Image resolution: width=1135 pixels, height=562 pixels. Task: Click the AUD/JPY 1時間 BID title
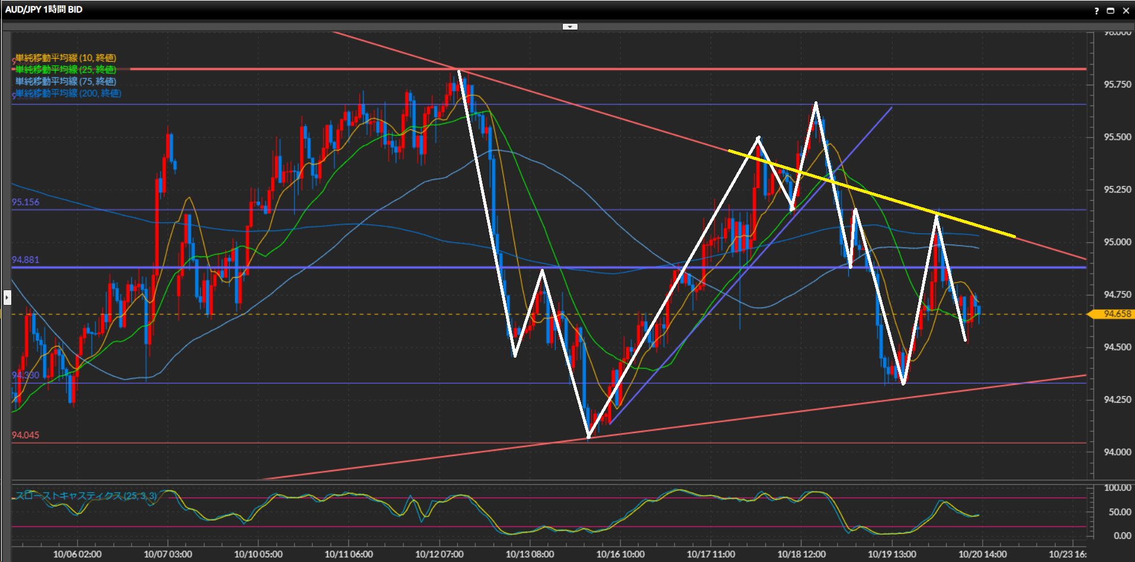[44, 9]
